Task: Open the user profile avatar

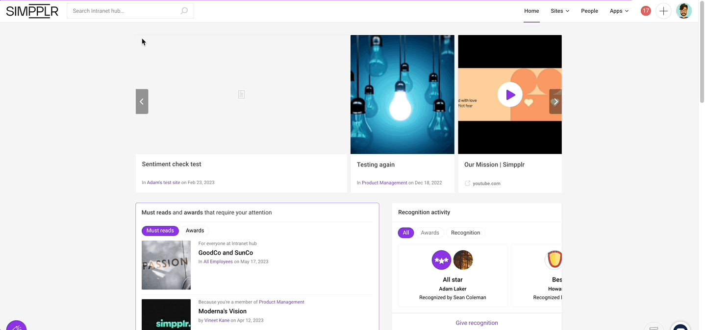Action: 683,11
